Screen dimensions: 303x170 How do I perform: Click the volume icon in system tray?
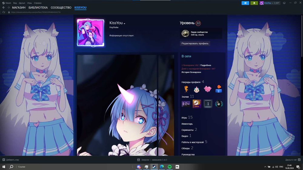(x=277, y=167)
